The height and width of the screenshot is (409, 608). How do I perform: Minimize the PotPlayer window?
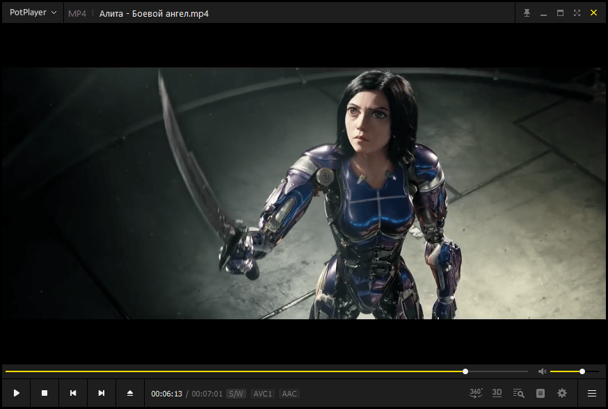pyautogui.click(x=543, y=13)
